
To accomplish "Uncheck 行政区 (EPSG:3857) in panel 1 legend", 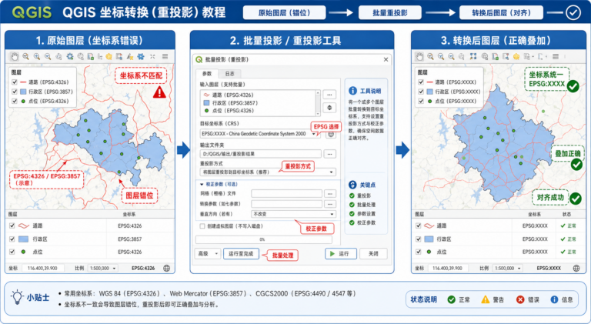I will tap(15, 92).
